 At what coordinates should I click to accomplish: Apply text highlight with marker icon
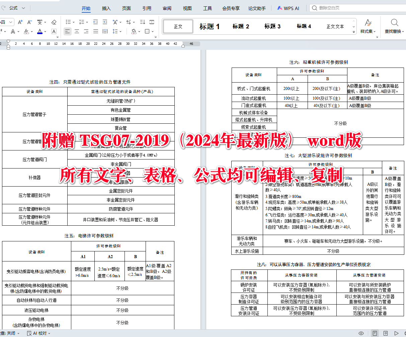tap(26, 31)
